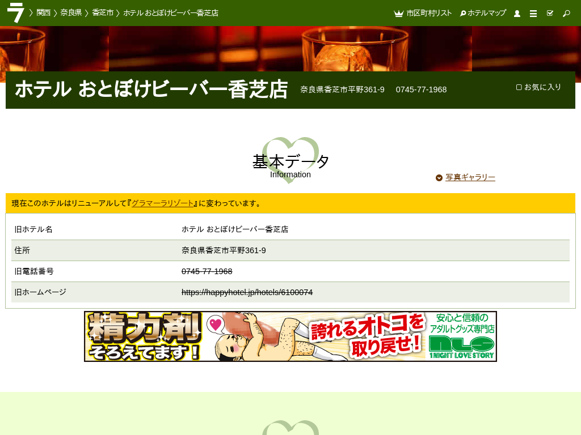
Task: Click the magnifier icon beside ホテルマップ
Action: point(463,14)
